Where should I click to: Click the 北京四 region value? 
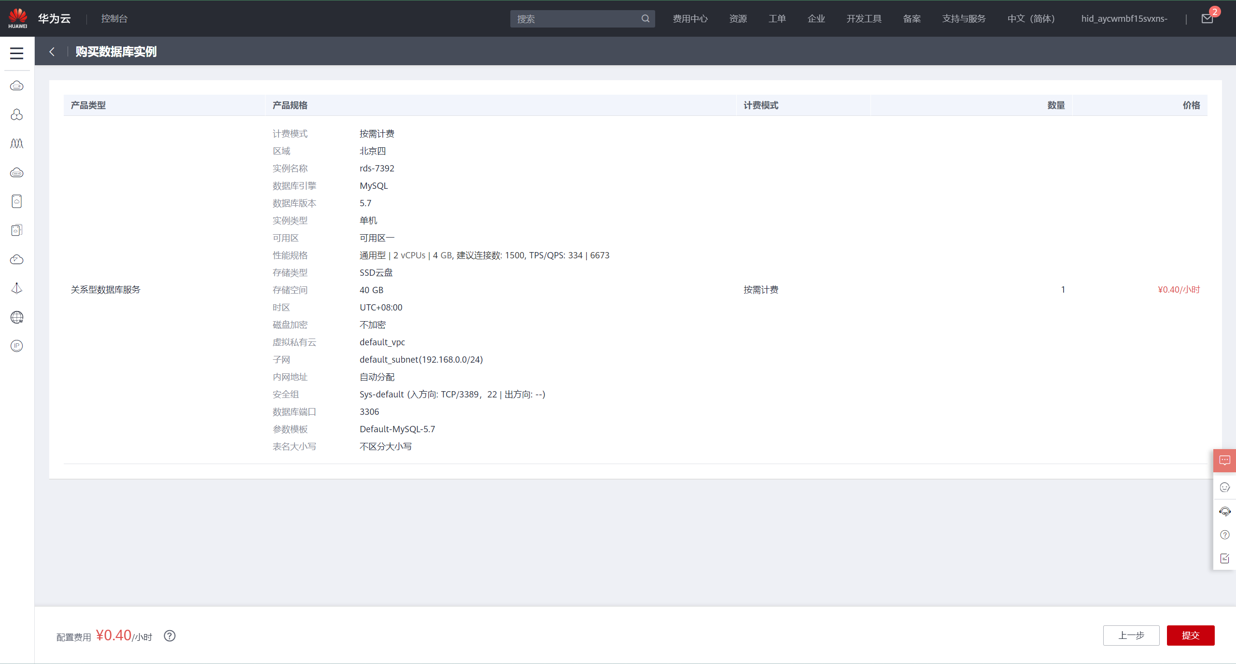coord(372,151)
